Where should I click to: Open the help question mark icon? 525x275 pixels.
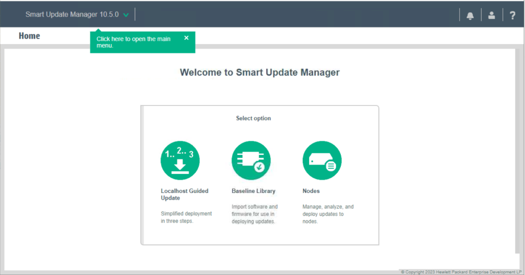coord(512,15)
